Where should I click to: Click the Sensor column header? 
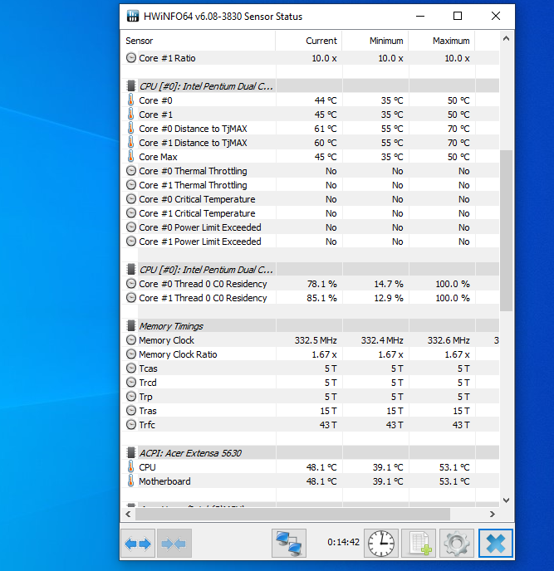tap(199, 41)
